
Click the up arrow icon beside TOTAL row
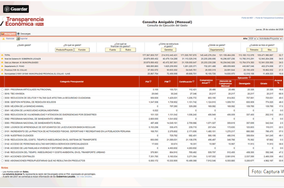coord(2,55)
